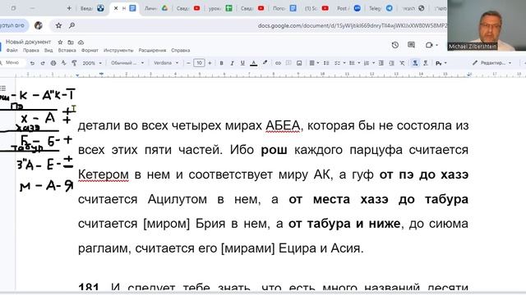Open paragraph style Обычный dropdown
526x295 pixels.
(127, 63)
